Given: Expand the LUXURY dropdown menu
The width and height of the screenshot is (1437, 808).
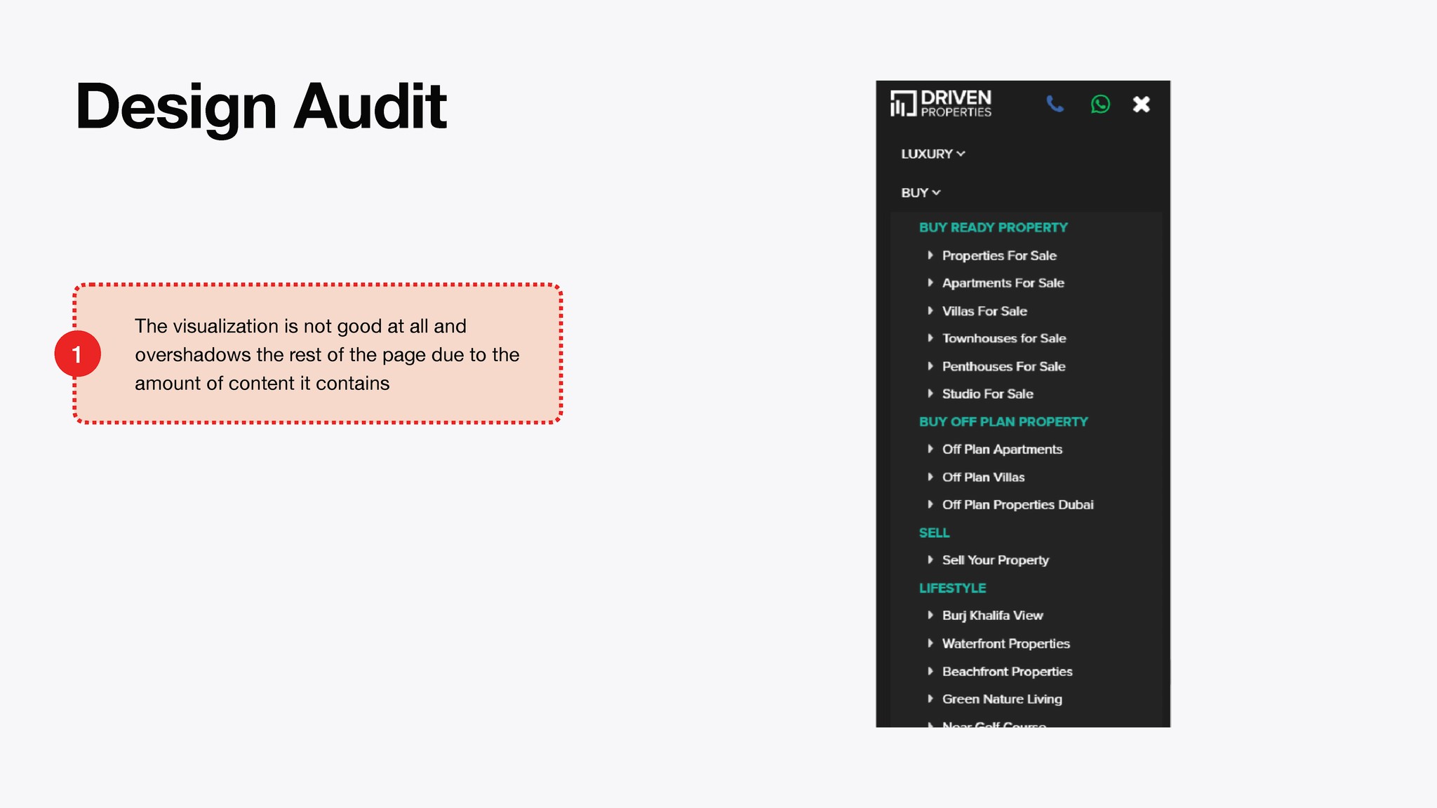Looking at the screenshot, I should (x=933, y=154).
